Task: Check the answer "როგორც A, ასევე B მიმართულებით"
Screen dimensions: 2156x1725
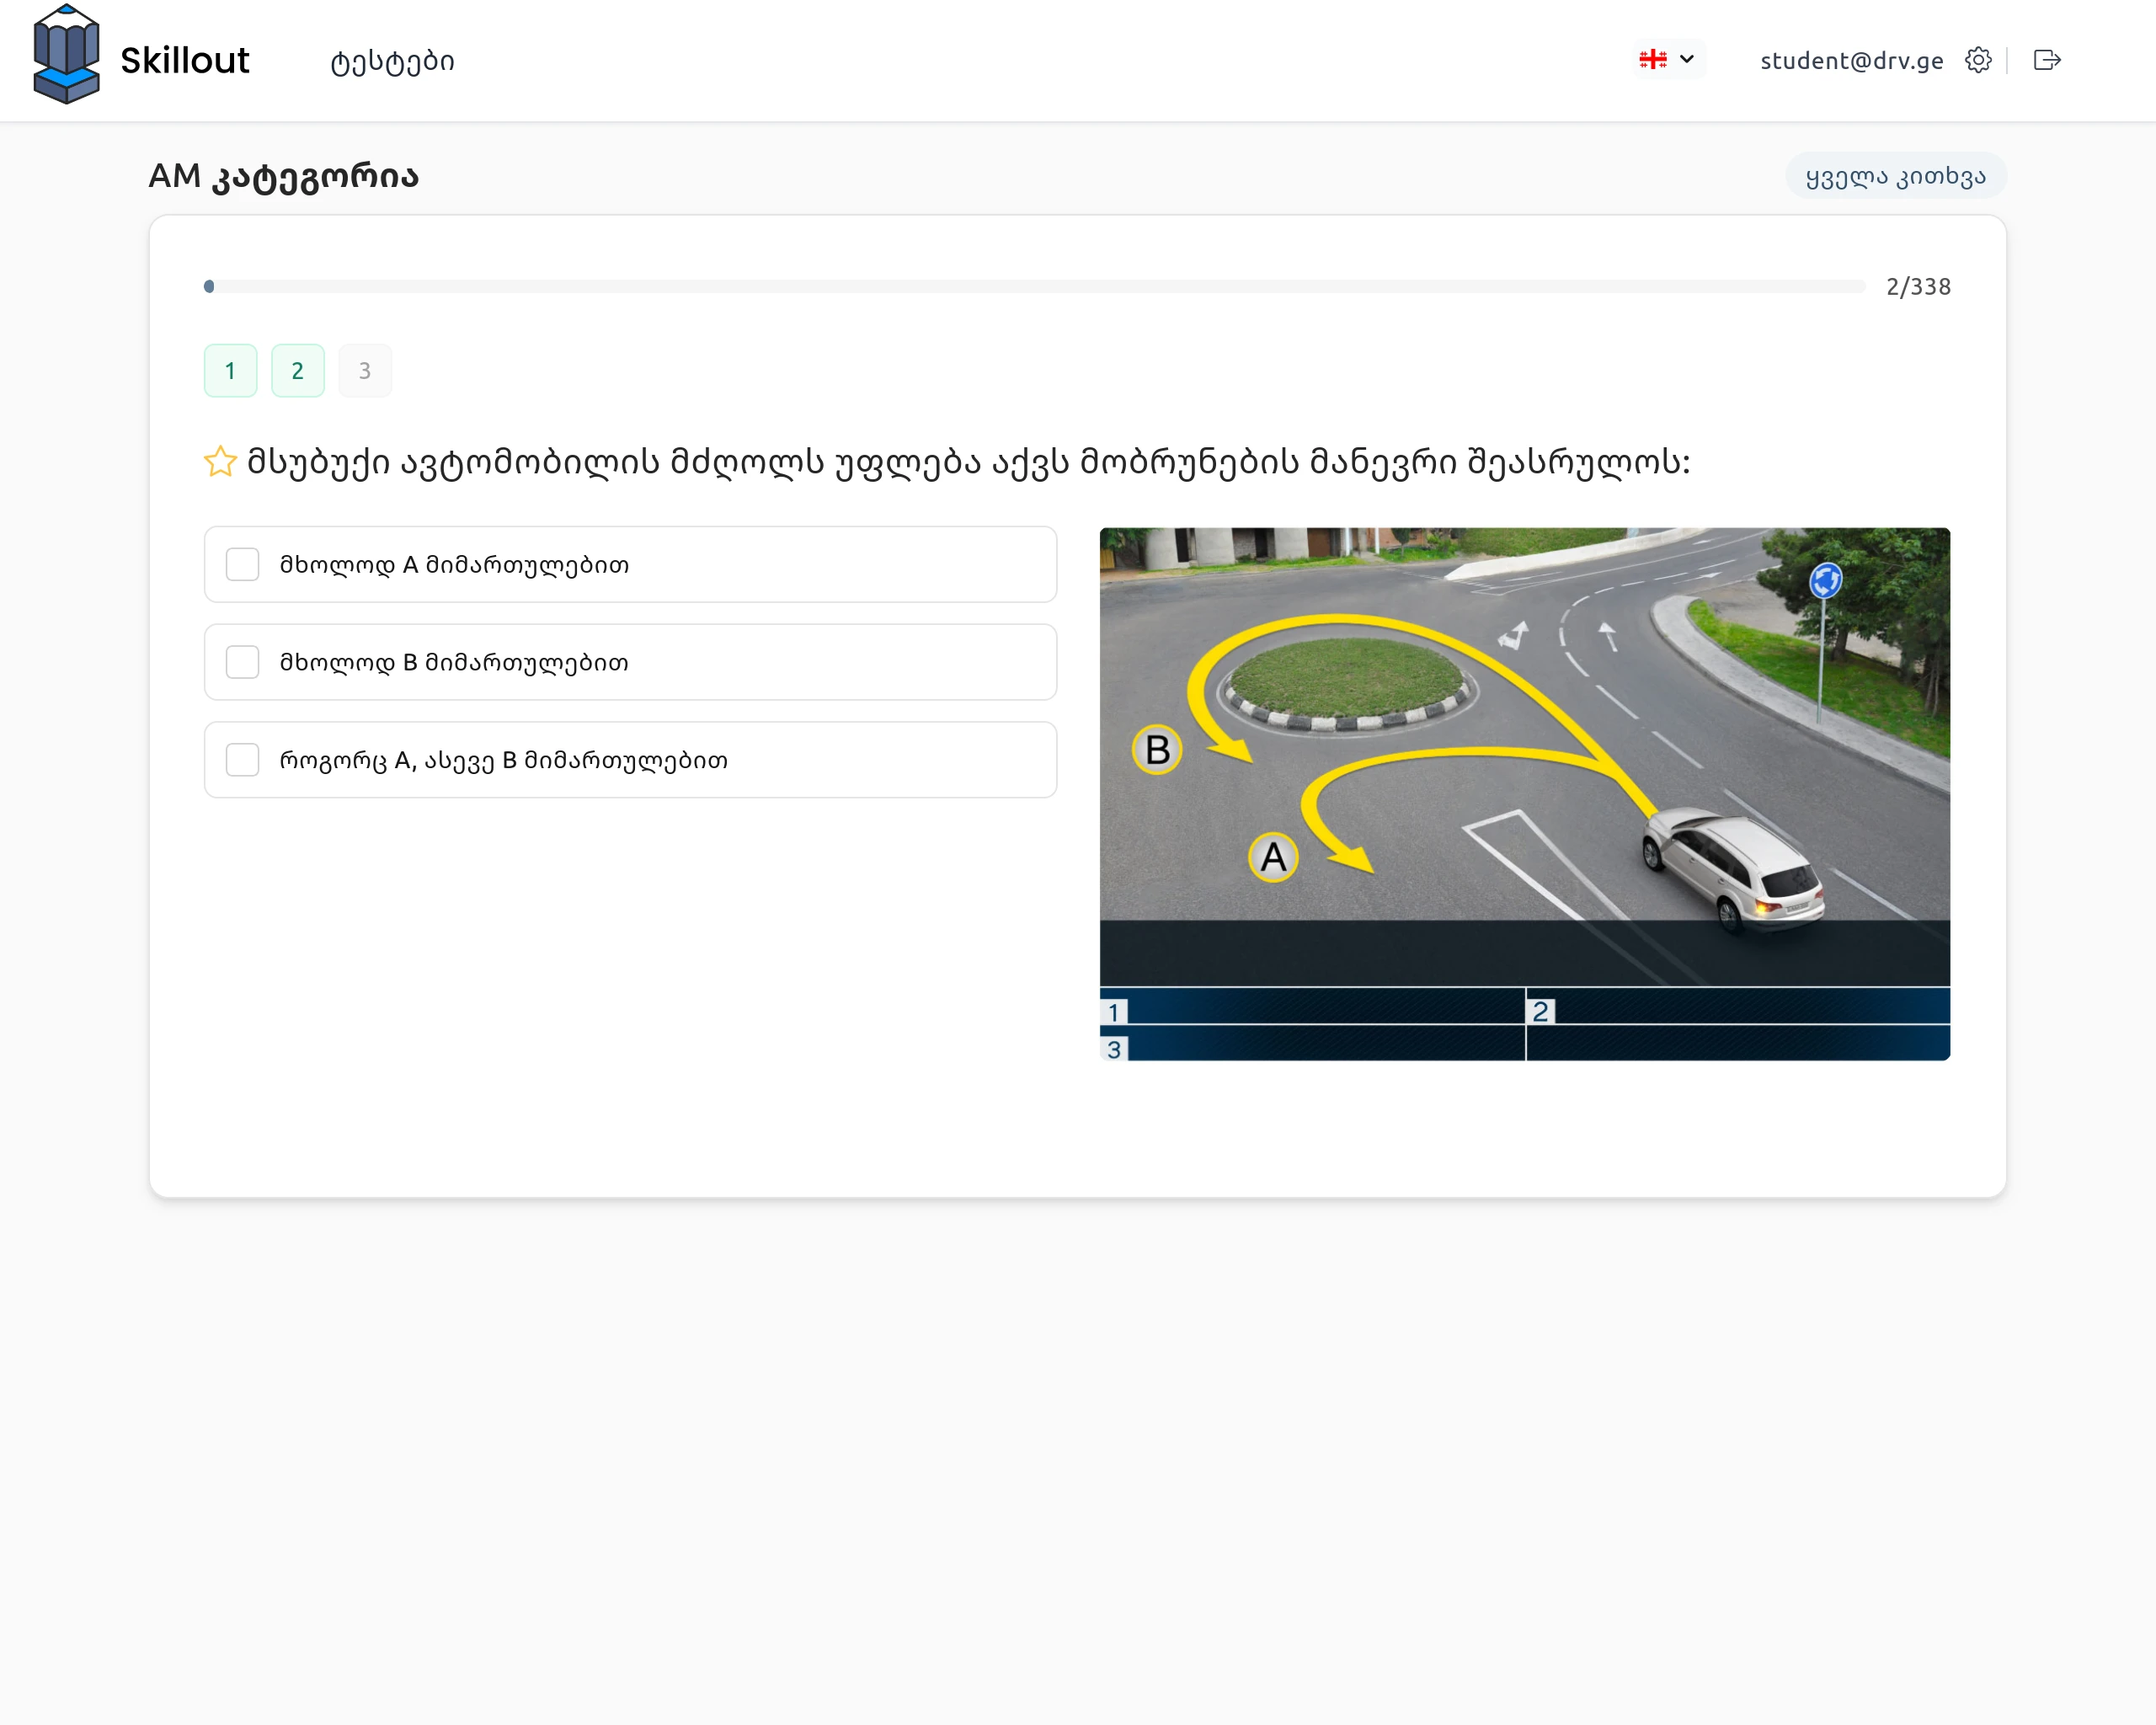Action: point(242,760)
